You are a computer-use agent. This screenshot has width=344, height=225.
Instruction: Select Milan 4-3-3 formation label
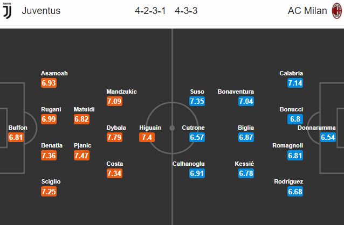[186, 11]
